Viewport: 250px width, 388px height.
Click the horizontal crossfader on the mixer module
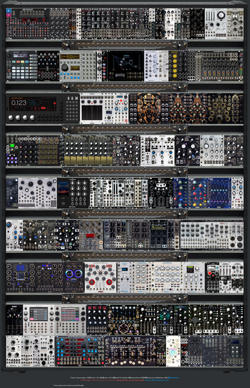point(48,68)
